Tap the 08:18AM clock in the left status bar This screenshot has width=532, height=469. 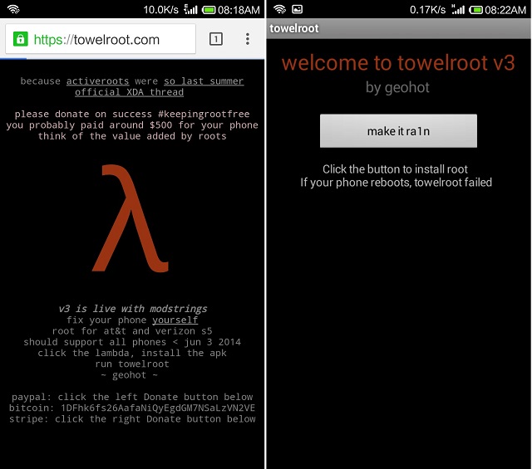[239, 10]
